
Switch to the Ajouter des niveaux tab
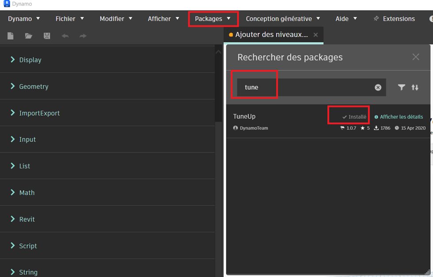pos(272,35)
